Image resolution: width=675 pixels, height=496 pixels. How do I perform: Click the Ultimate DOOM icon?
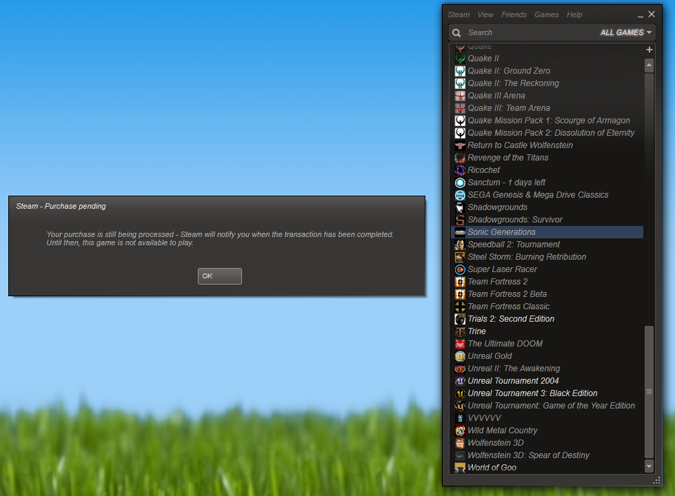[460, 344]
